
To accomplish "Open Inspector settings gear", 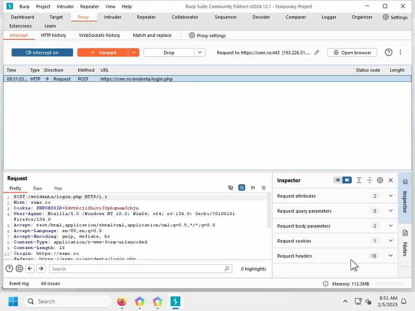I will pyautogui.click(x=380, y=180).
